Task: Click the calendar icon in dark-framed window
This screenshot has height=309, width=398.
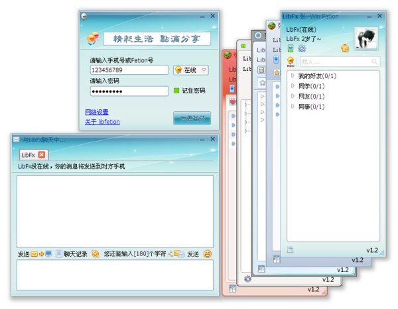Action: [x=261, y=69]
